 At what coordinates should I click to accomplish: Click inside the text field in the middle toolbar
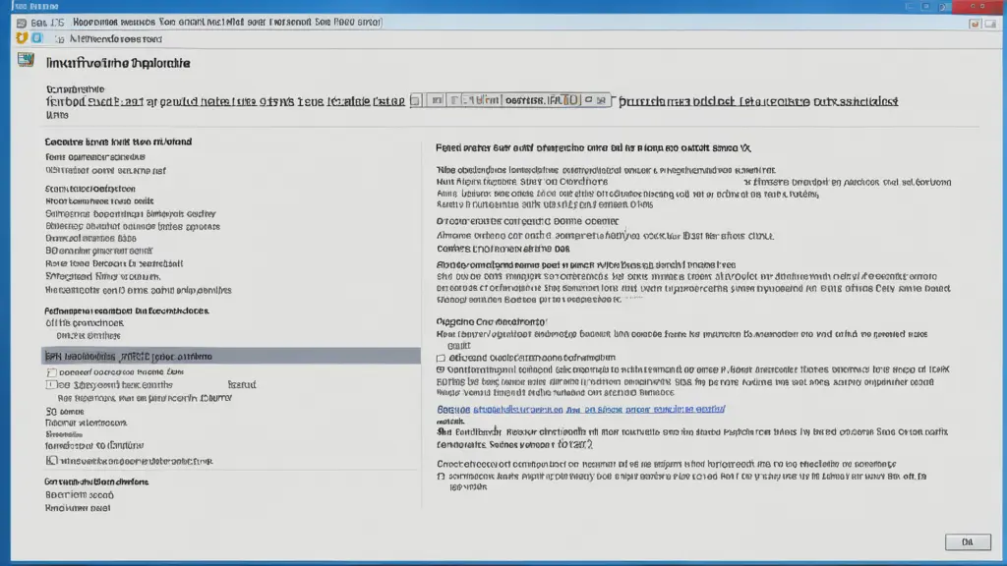coord(543,100)
